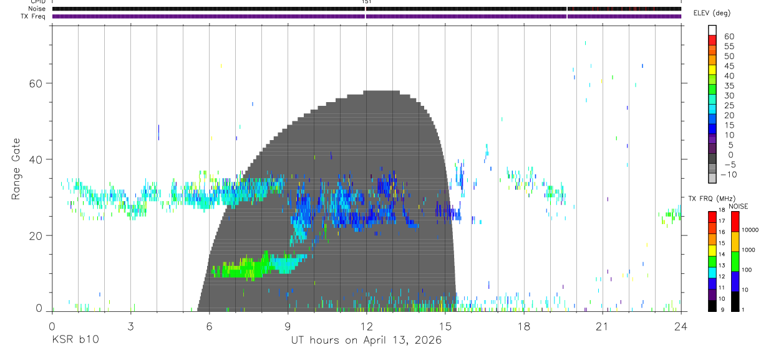Click x-axis tick label "9" on the time axis
The image size is (766, 353).
pyautogui.click(x=288, y=326)
